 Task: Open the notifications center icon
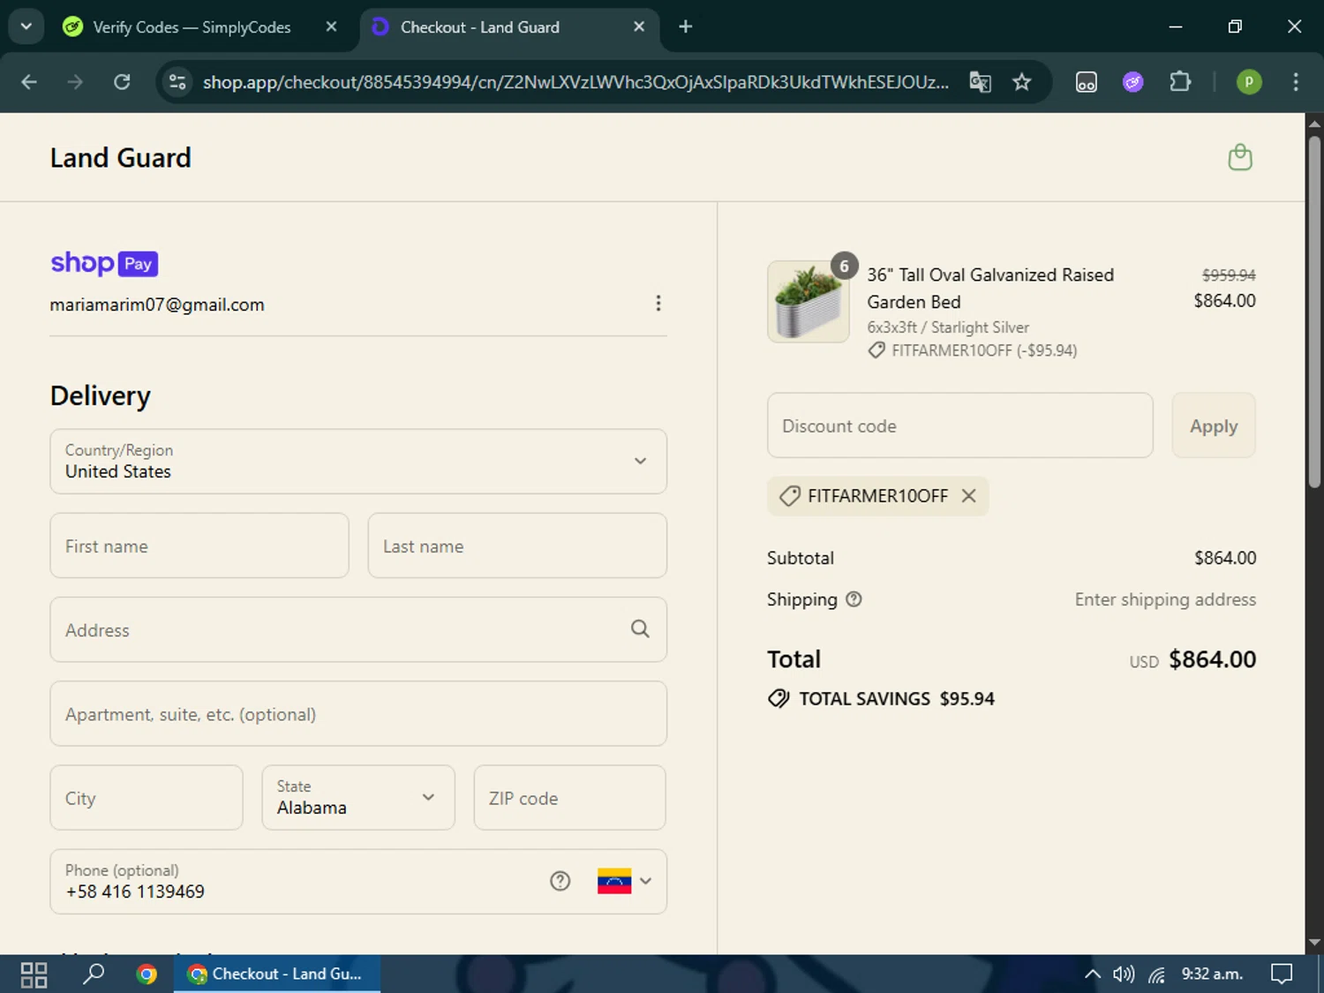coord(1281,974)
